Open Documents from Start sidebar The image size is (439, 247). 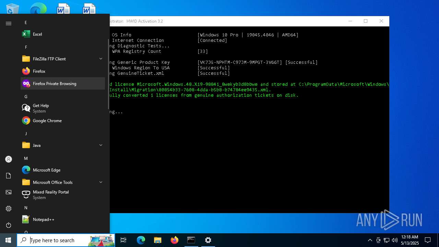pyautogui.click(x=9, y=176)
